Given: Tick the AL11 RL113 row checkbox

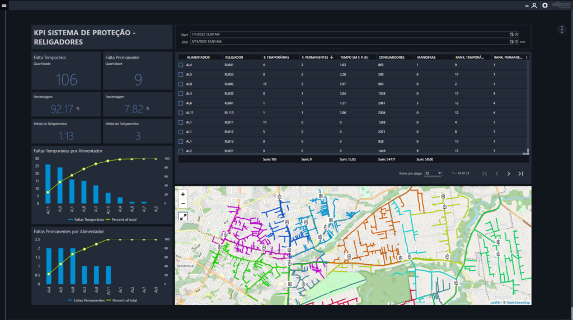Looking at the screenshot, I should [x=181, y=113].
